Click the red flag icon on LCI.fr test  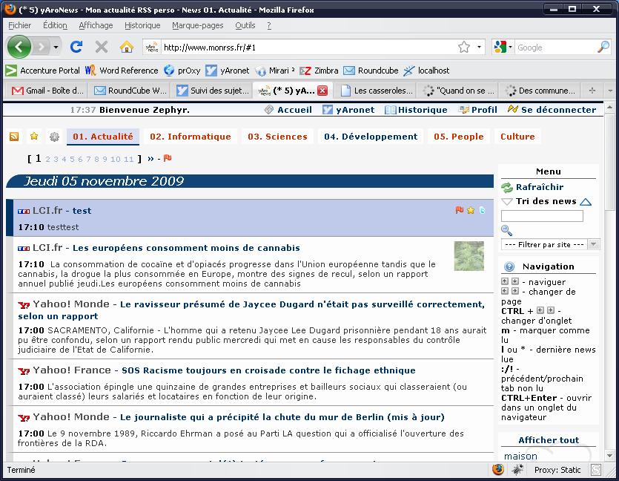tap(460, 211)
